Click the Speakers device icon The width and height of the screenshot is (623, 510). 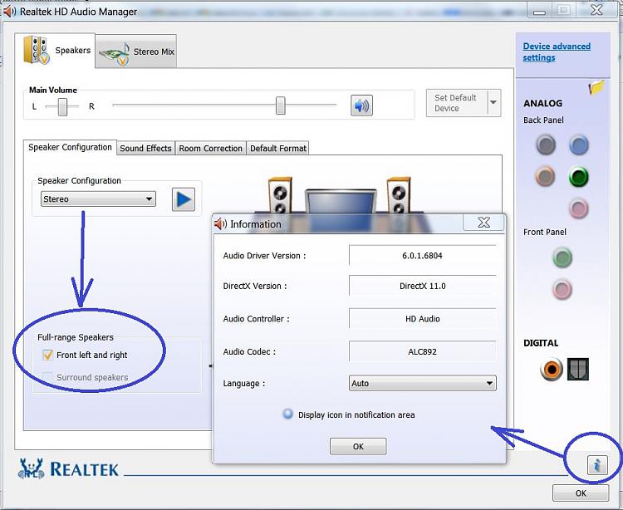(37, 51)
